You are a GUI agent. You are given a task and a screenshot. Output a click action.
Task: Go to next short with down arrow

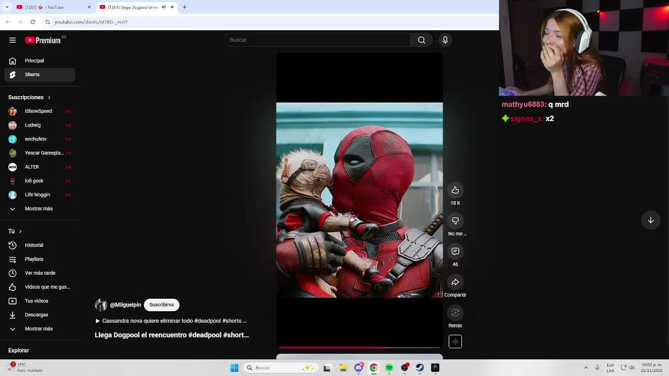651,220
